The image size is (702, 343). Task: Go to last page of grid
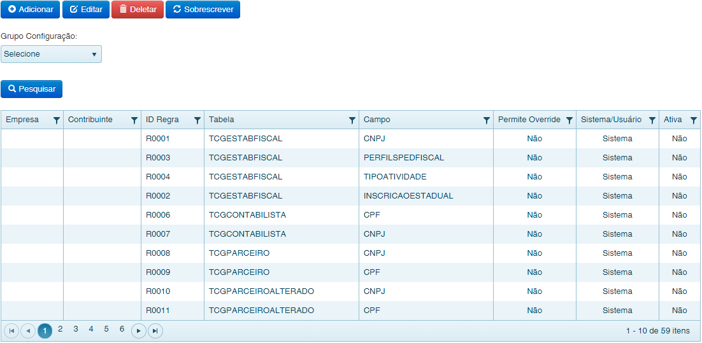pos(155,331)
